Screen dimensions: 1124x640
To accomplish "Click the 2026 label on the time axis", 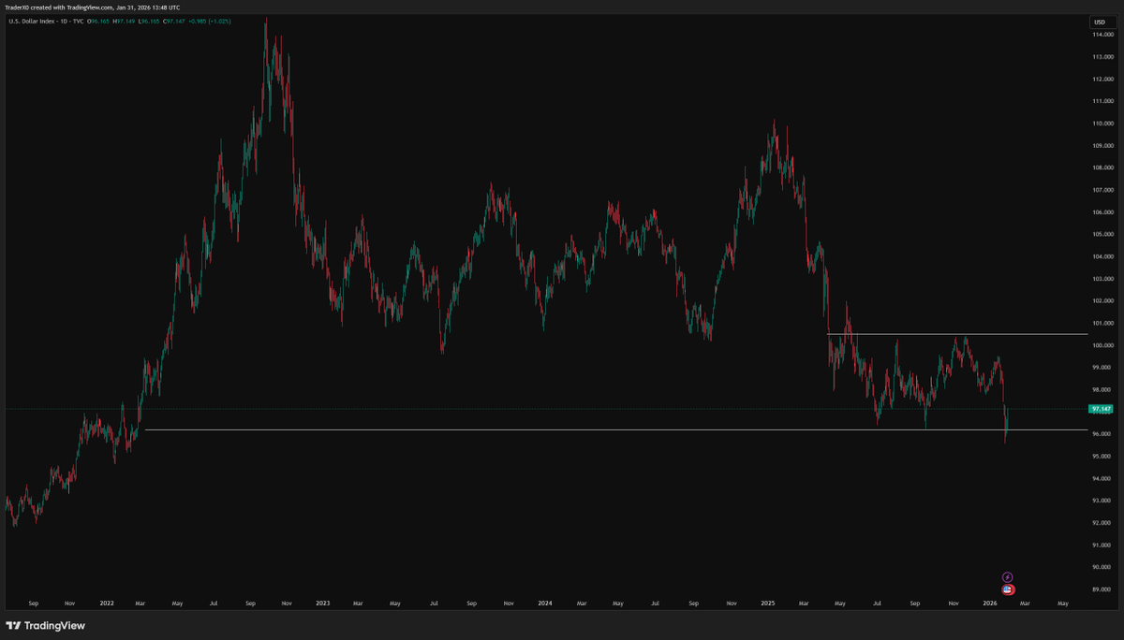I will (x=990, y=604).
